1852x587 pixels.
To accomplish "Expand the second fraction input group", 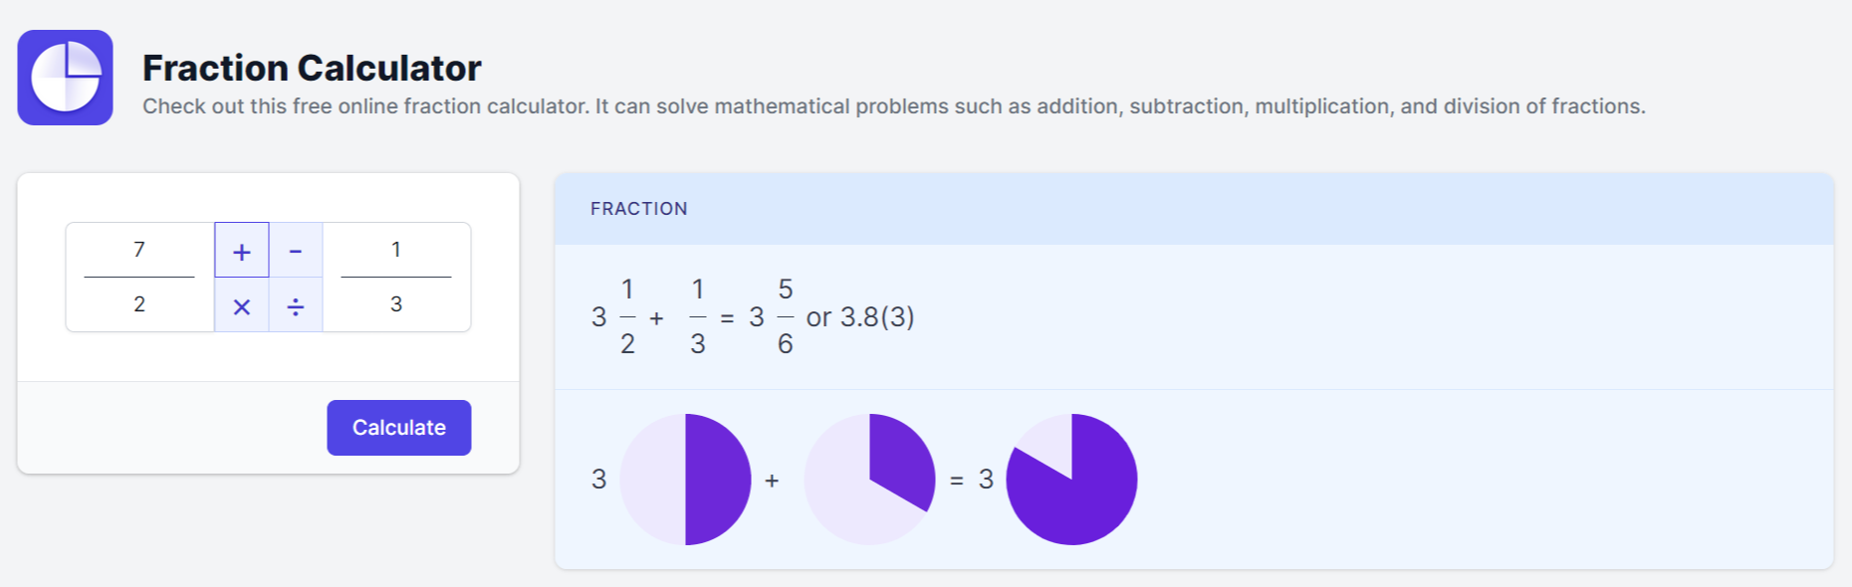I will click(397, 277).
